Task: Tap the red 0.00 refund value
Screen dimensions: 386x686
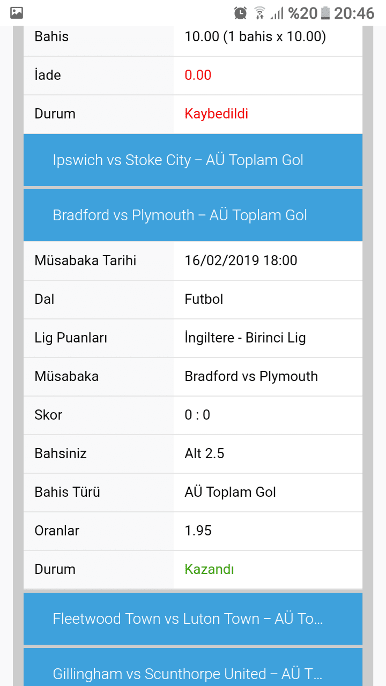Action: tap(198, 75)
